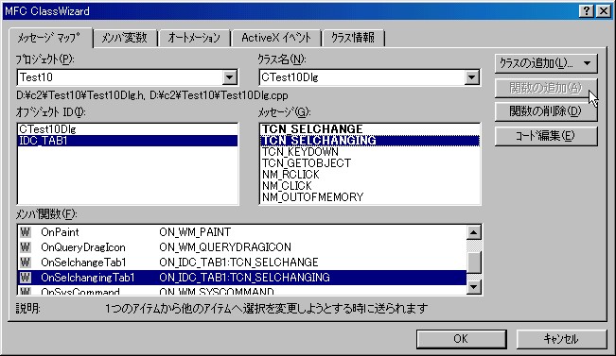Confirm with the OK button

pyautogui.click(x=461, y=339)
